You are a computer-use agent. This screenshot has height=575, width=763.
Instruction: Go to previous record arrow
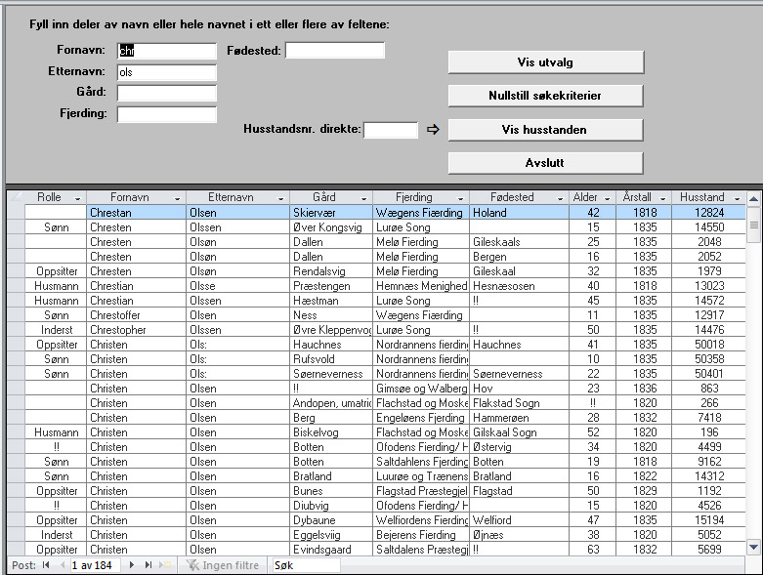[61, 565]
